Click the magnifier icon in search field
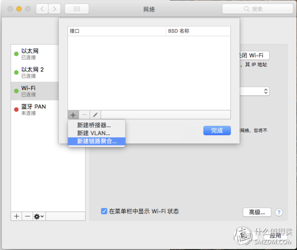The width and height of the screenshot is (297, 250). tap(247, 9)
